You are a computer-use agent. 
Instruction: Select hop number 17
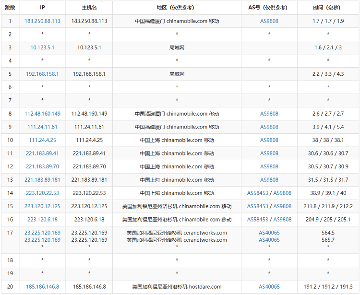pyautogui.click(x=10, y=233)
